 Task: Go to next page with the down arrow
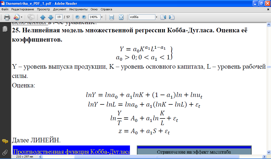click(x=51, y=17)
